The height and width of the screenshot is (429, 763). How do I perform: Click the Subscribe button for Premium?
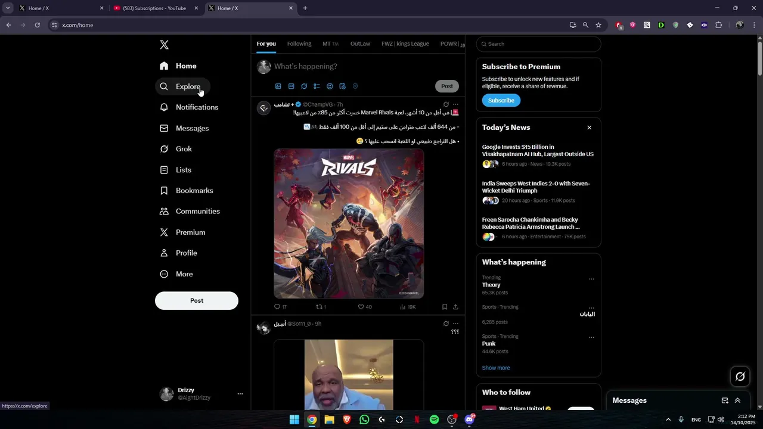tap(501, 100)
